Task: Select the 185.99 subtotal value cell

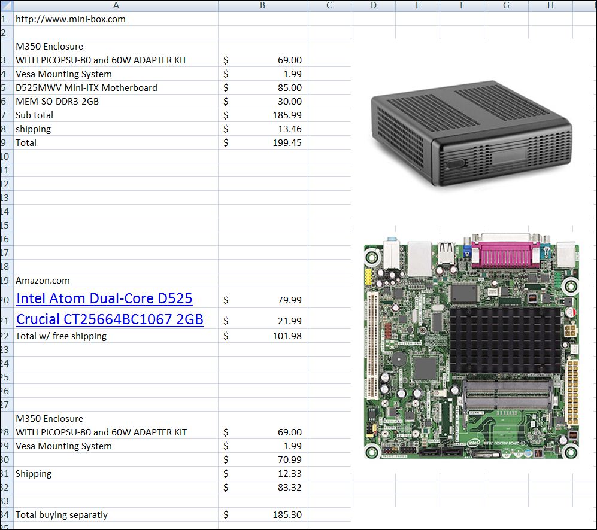Action: (x=262, y=115)
